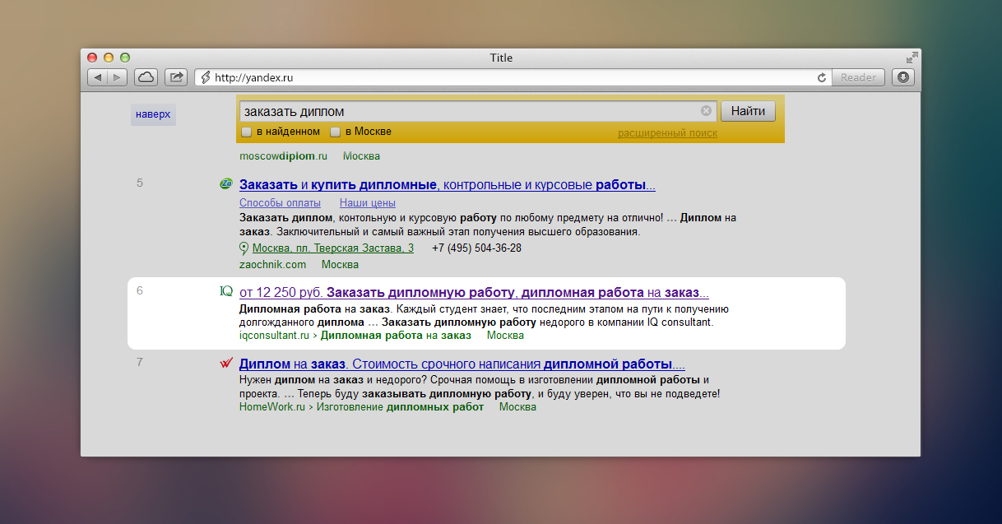
Task: Tick the 'в Москве' checkbox
Action: pos(335,132)
